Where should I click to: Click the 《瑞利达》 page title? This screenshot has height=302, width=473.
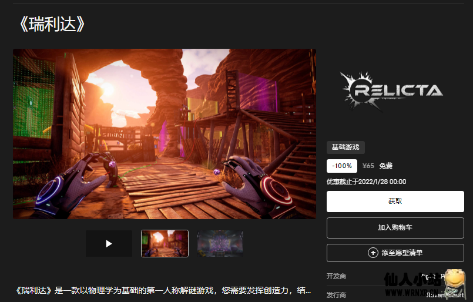(52, 24)
